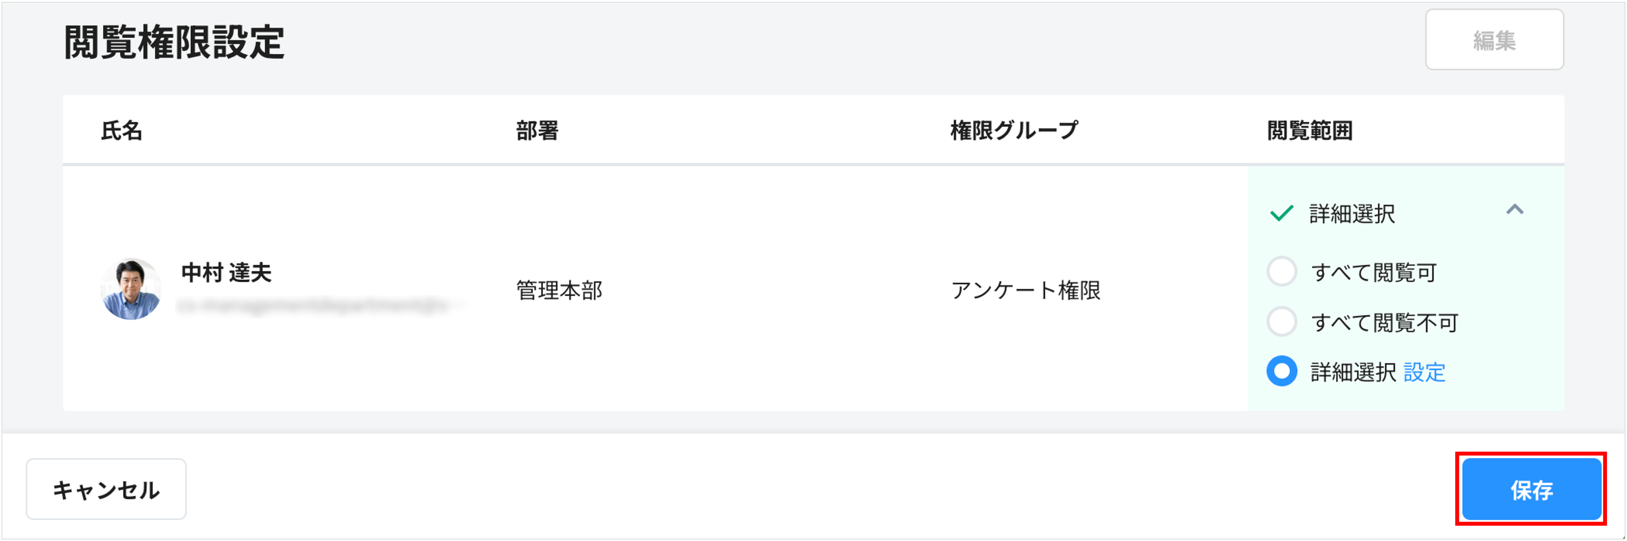This screenshot has height=541, width=1627.
Task: Click the キャンセル button
Action: (106, 489)
